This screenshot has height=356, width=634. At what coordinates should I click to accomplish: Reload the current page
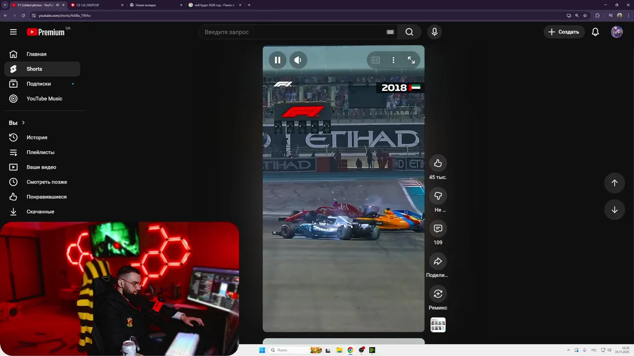23,15
